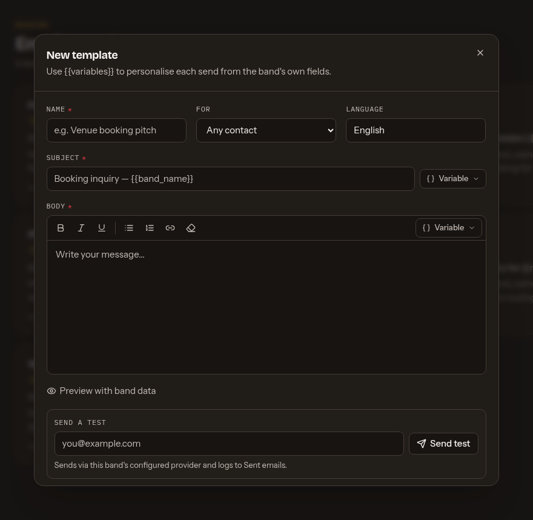
Task: Click the Send test button
Action: [x=443, y=444]
